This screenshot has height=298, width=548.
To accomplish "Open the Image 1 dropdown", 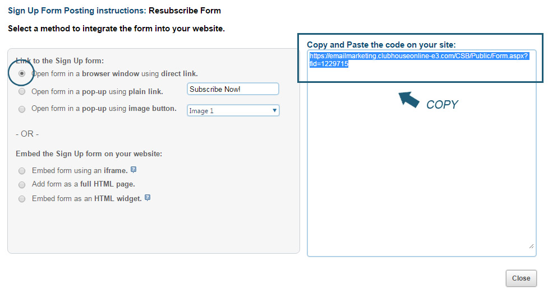I will coord(233,111).
